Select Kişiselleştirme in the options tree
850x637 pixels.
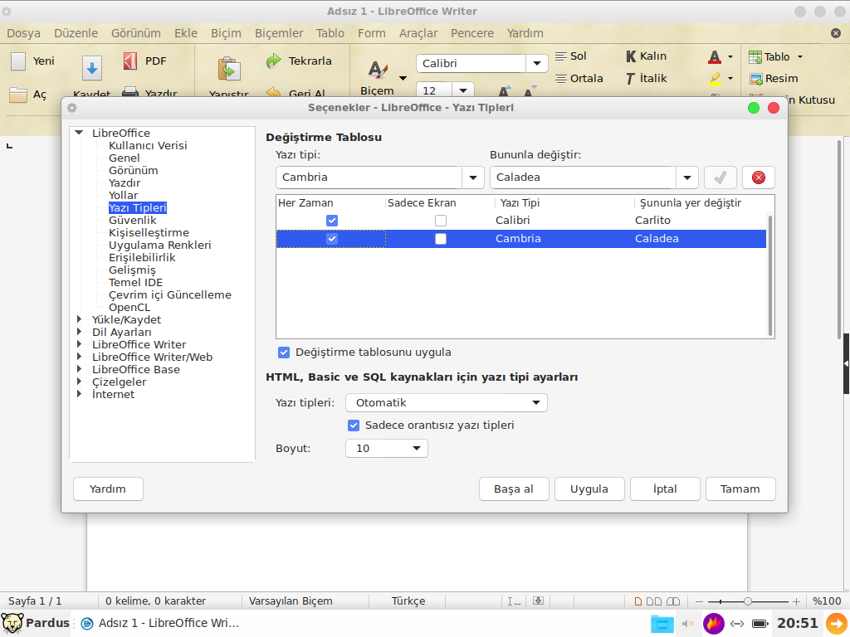click(149, 233)
